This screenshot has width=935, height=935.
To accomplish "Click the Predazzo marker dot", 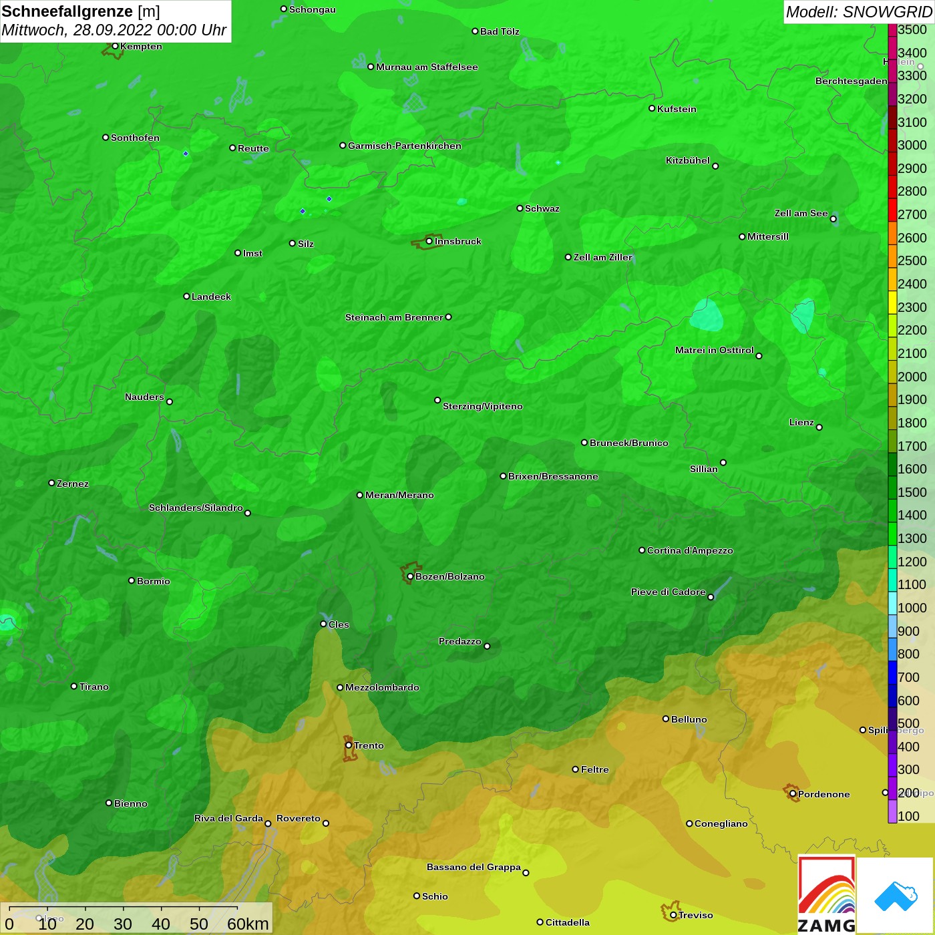I will pyautogui.click(x=487, y=646).
